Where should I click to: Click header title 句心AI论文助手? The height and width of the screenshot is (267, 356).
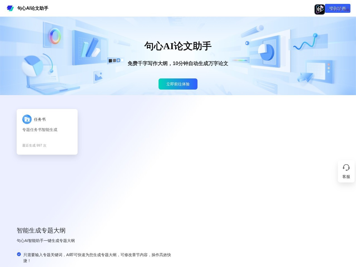33,8
